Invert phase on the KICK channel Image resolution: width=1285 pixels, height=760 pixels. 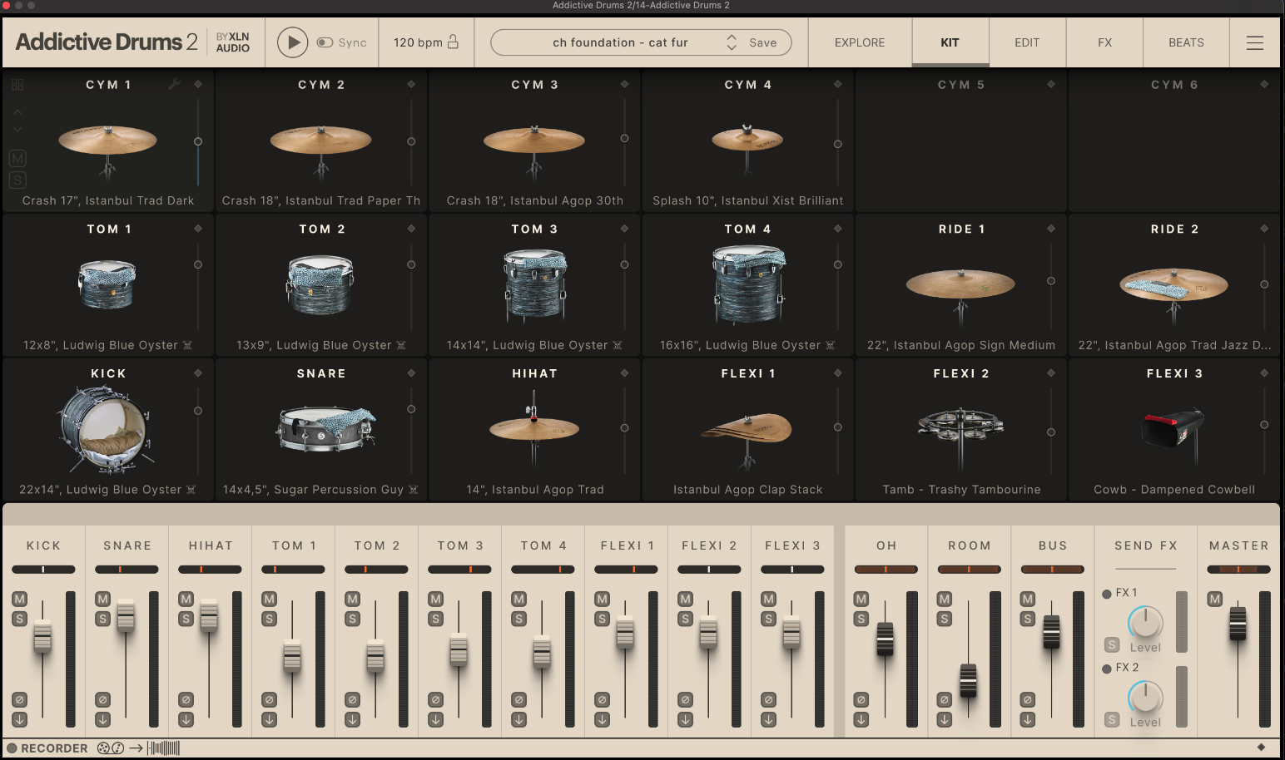[x=19, y=700]
